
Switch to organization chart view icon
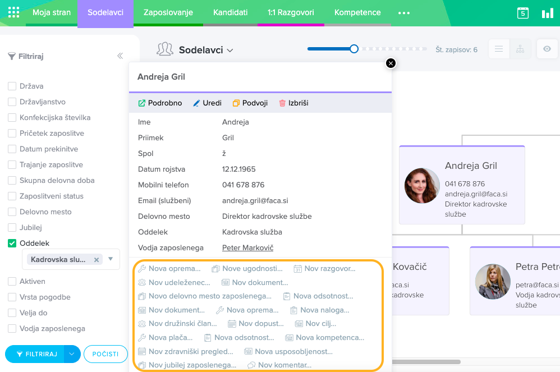pos(520,49)
